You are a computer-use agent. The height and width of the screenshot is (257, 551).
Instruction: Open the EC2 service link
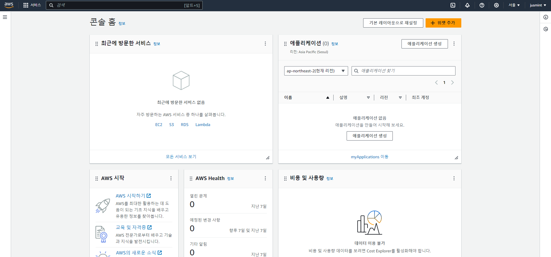pos(159,125)
